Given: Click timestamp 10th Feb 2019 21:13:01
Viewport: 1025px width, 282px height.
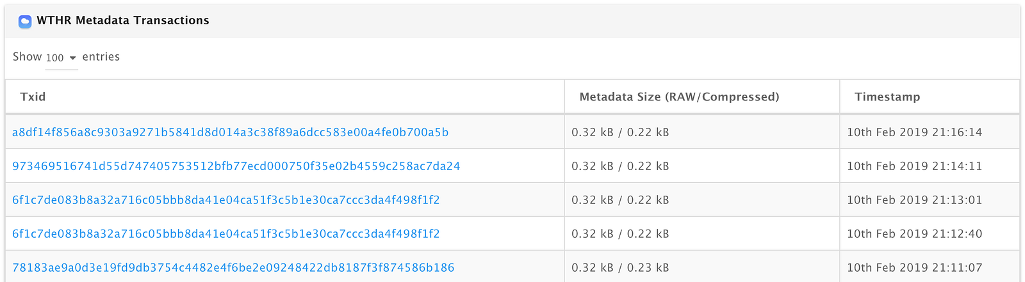Looking at the screenshot, I should [914, 200].
